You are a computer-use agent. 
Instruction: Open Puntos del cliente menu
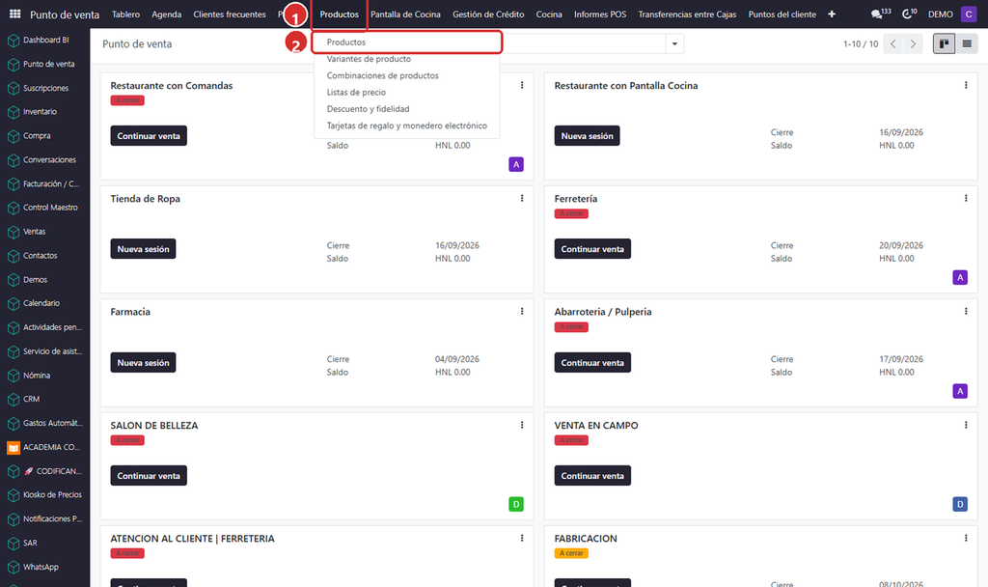(782, 14)
